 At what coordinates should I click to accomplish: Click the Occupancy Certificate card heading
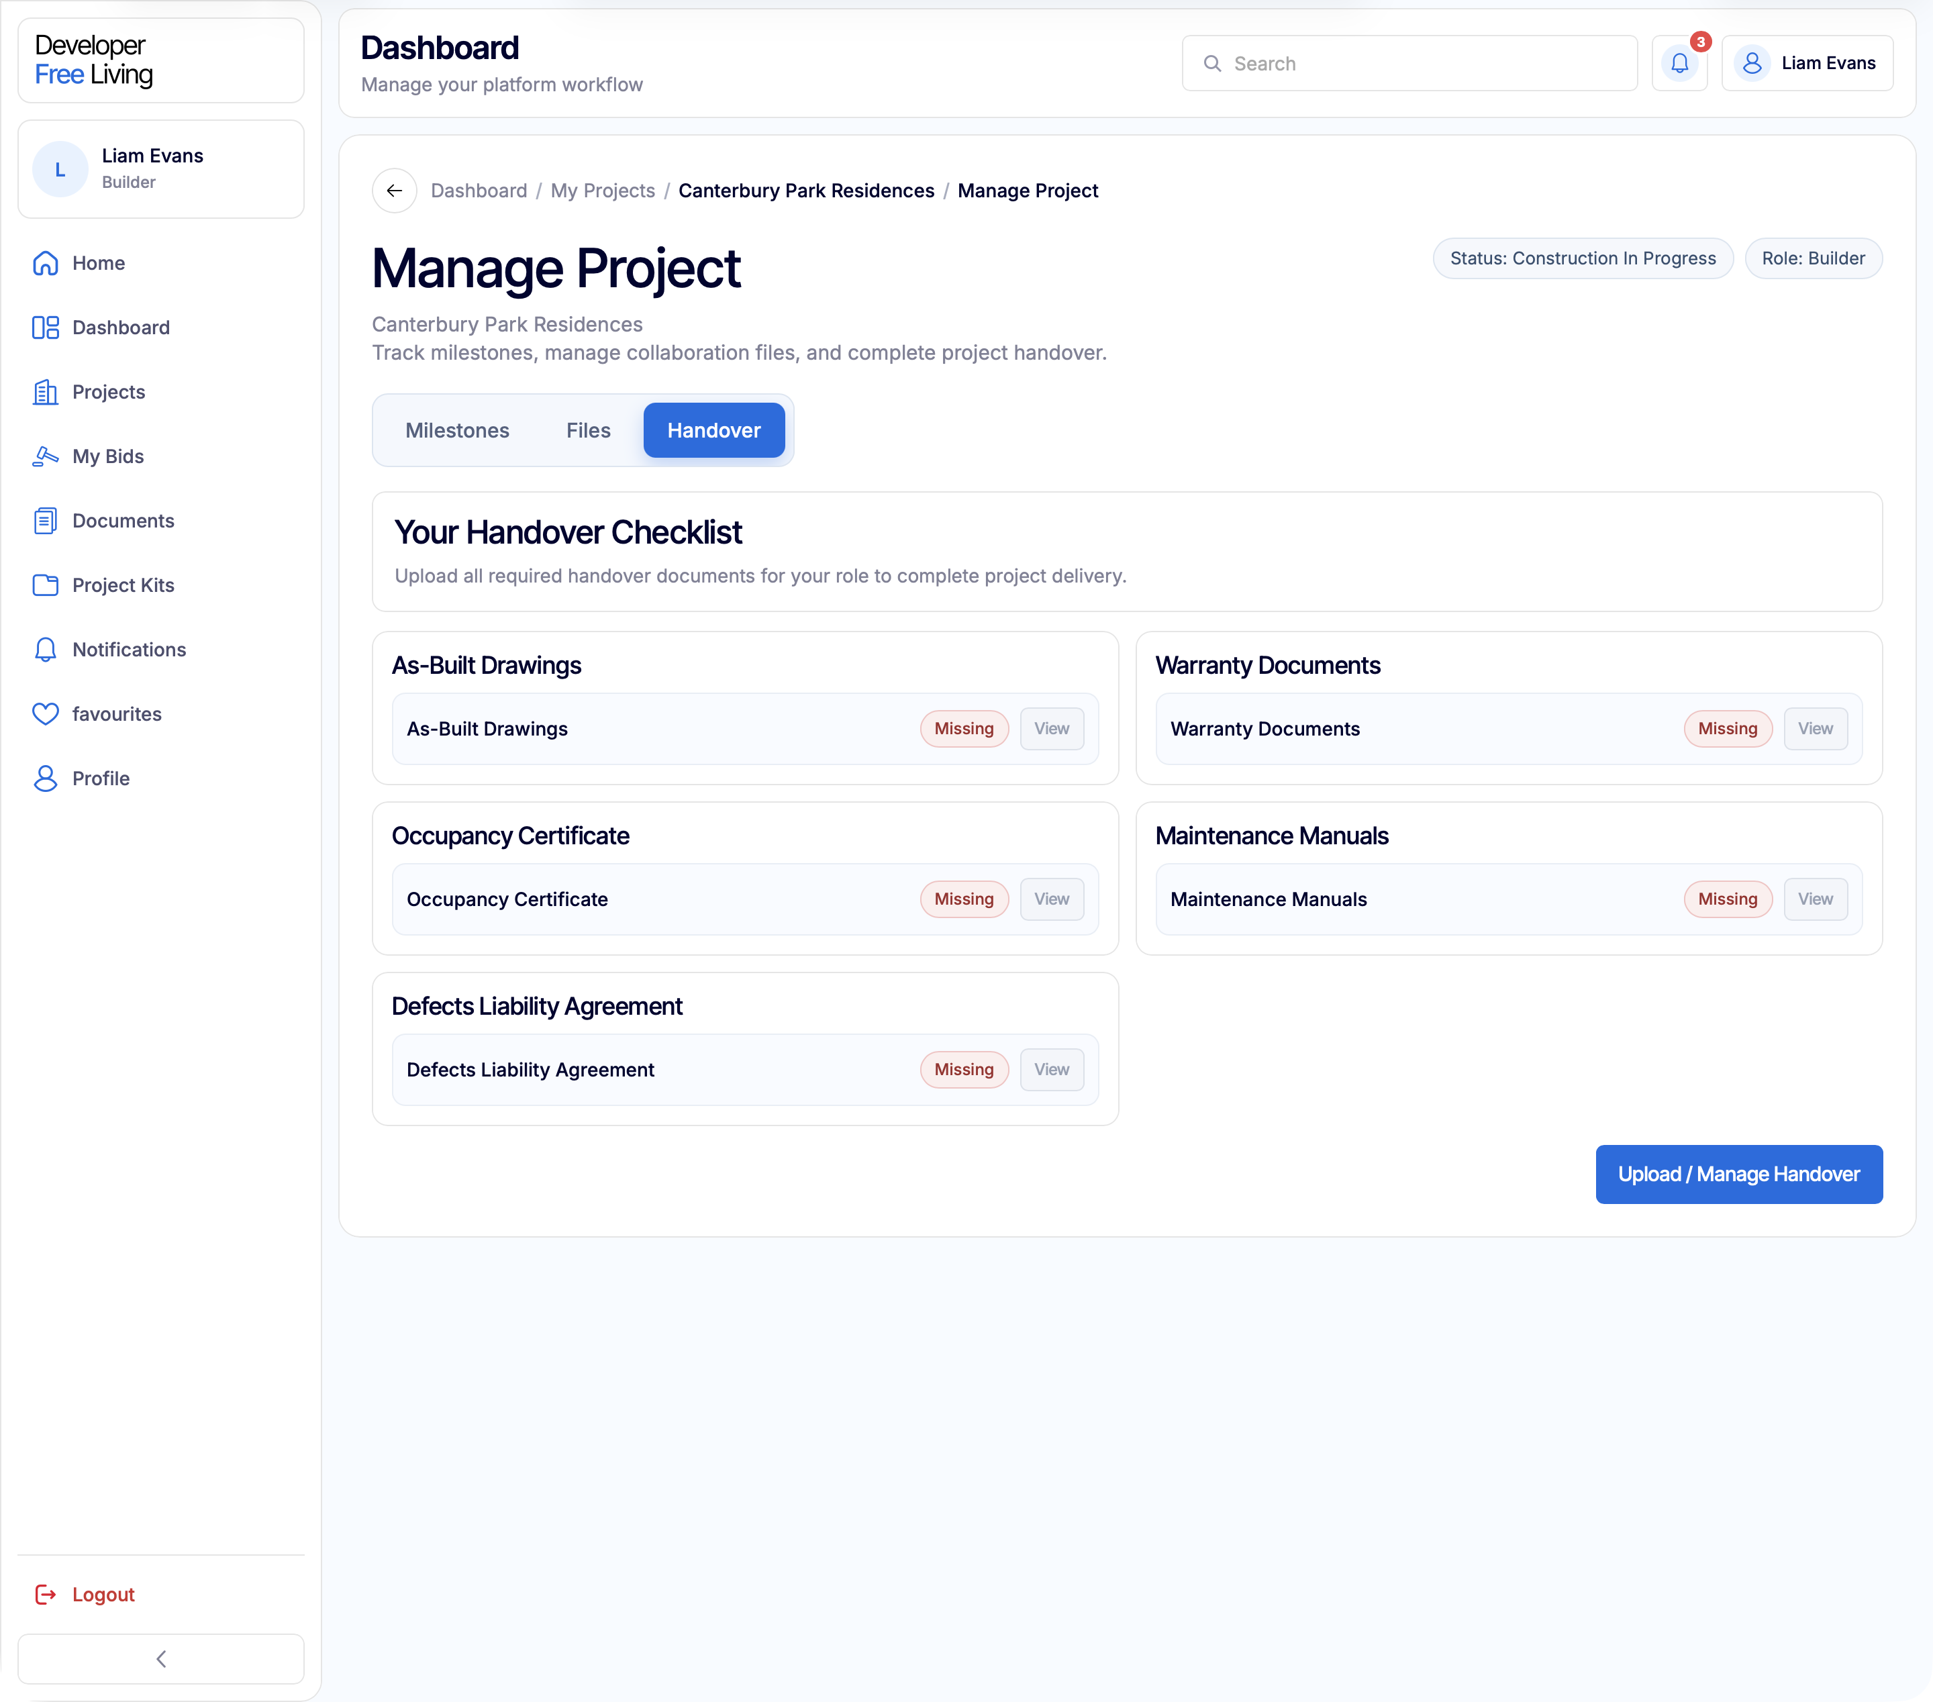509,836
